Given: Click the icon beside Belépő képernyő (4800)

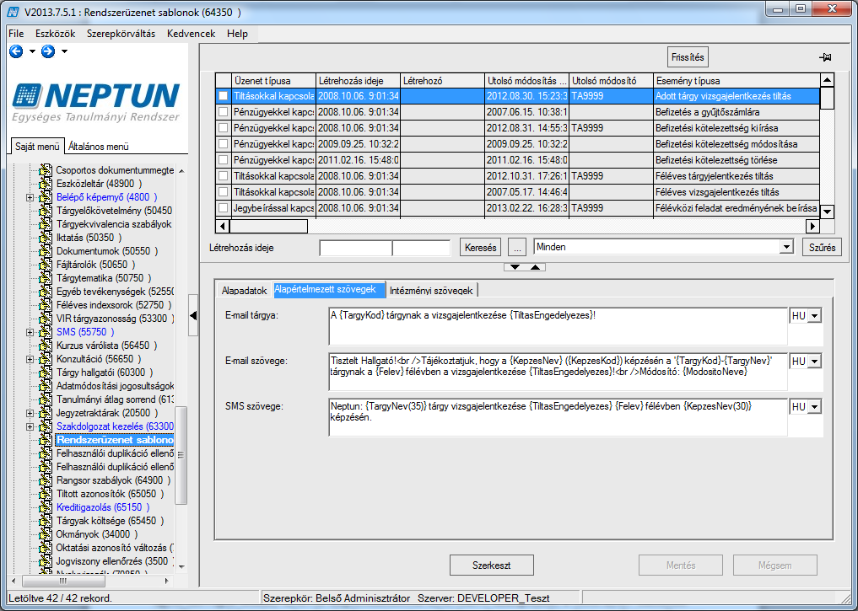Looking at the screenshot, I should tap(46, 197).
